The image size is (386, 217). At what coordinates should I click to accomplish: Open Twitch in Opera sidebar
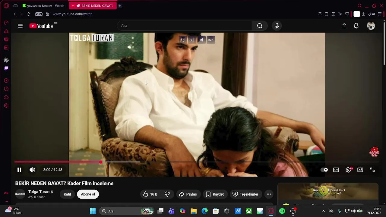(6, 68)
